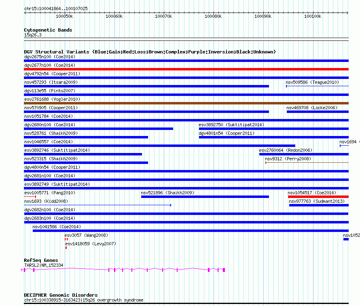Click the 100100k ruler tick label
Viewport: 360px width, 306px height.
pos(313,16)
